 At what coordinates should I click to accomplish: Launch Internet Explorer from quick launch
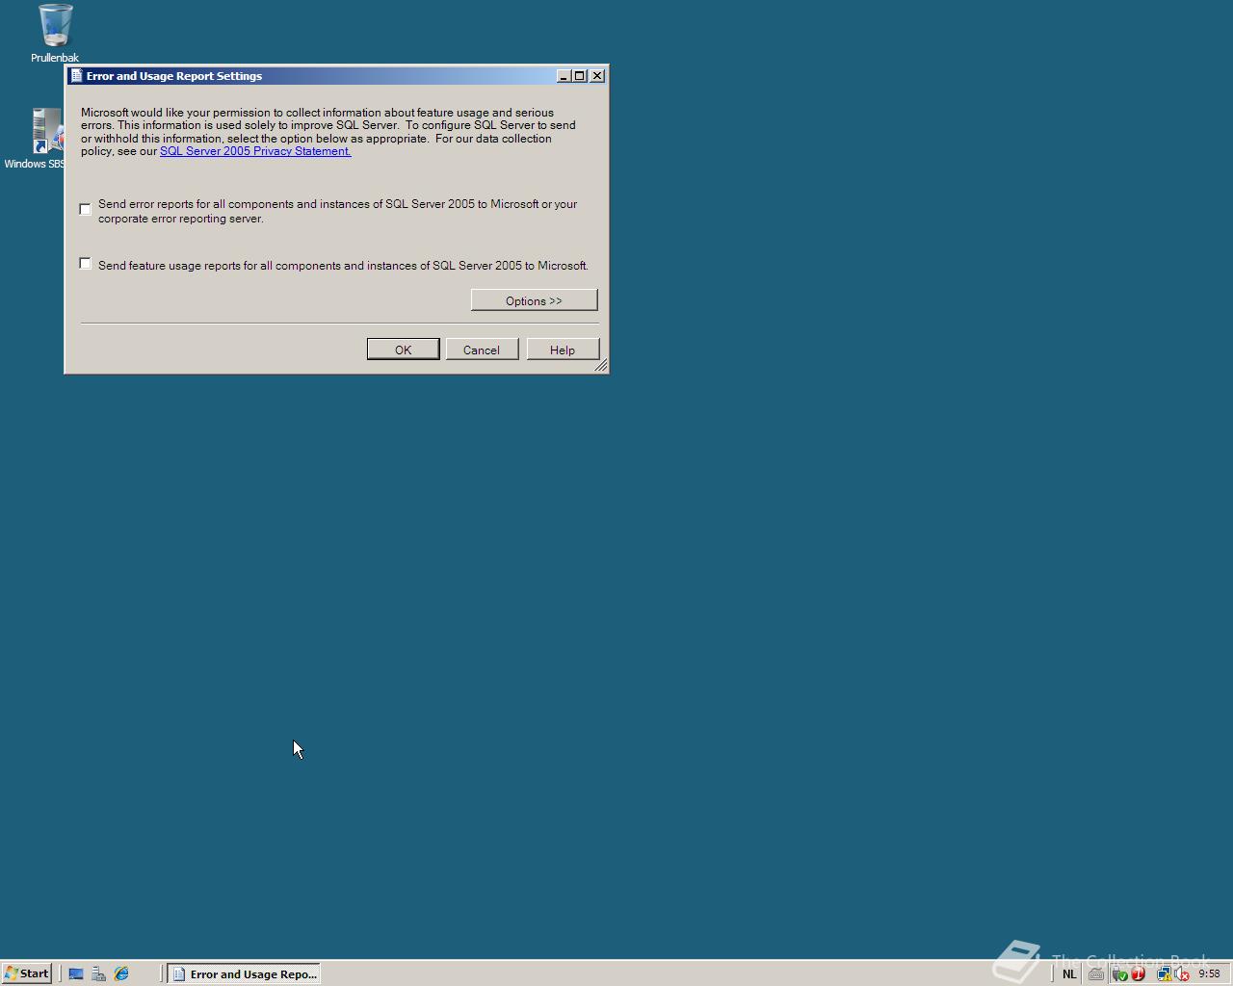[x=121, y=973]
